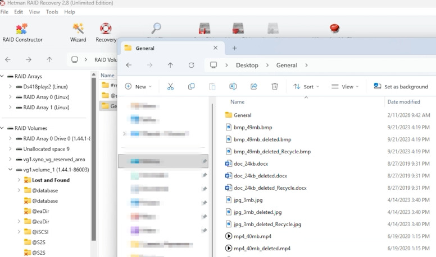Go back in Explorer window
Image resolution: width=436 pixels, height=257 pixels.
click(129, 65)
